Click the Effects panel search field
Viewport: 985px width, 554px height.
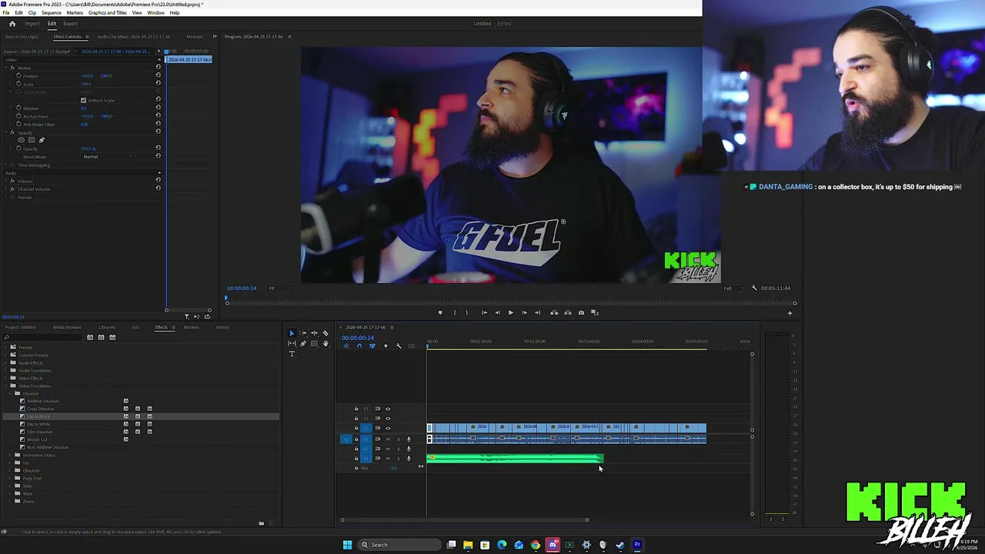point(42,337)
